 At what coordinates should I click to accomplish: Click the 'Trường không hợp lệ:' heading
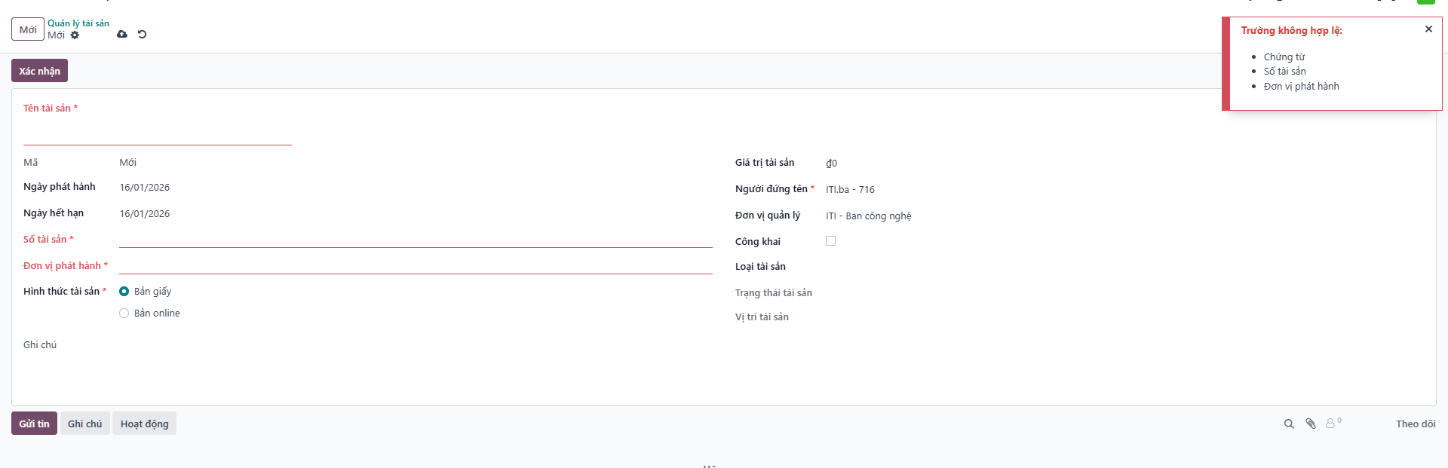(x=1292, y=31)
